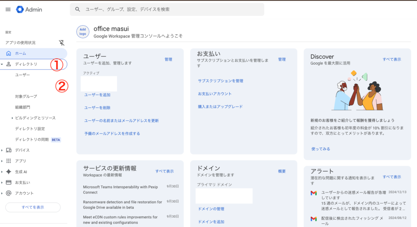Expand the アカウント section arrow
417x227 pixels.
click(x=2, y=193)
